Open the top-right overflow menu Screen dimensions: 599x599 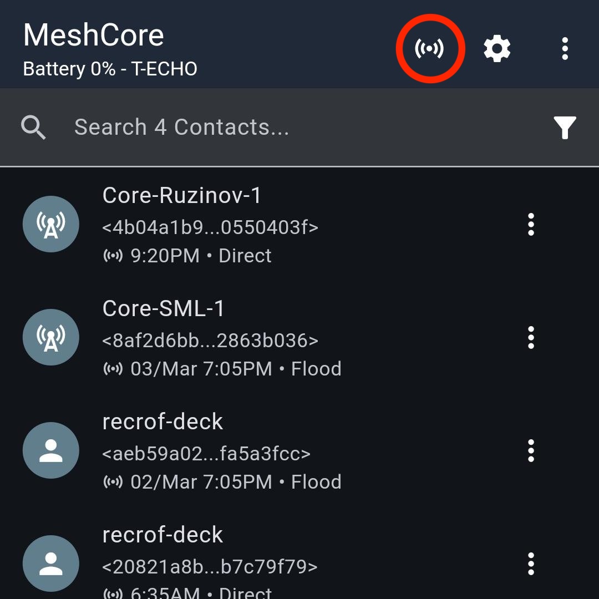coord(565,49)
